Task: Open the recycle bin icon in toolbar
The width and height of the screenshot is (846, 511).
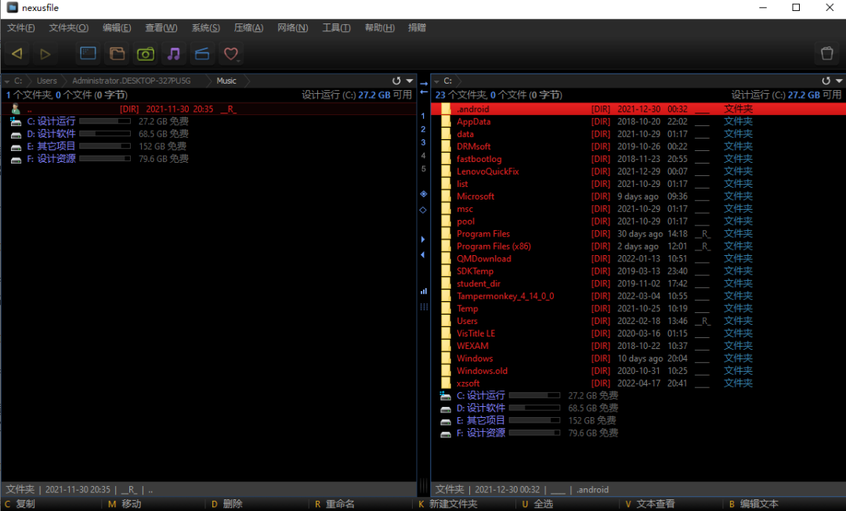Action: 826,54
